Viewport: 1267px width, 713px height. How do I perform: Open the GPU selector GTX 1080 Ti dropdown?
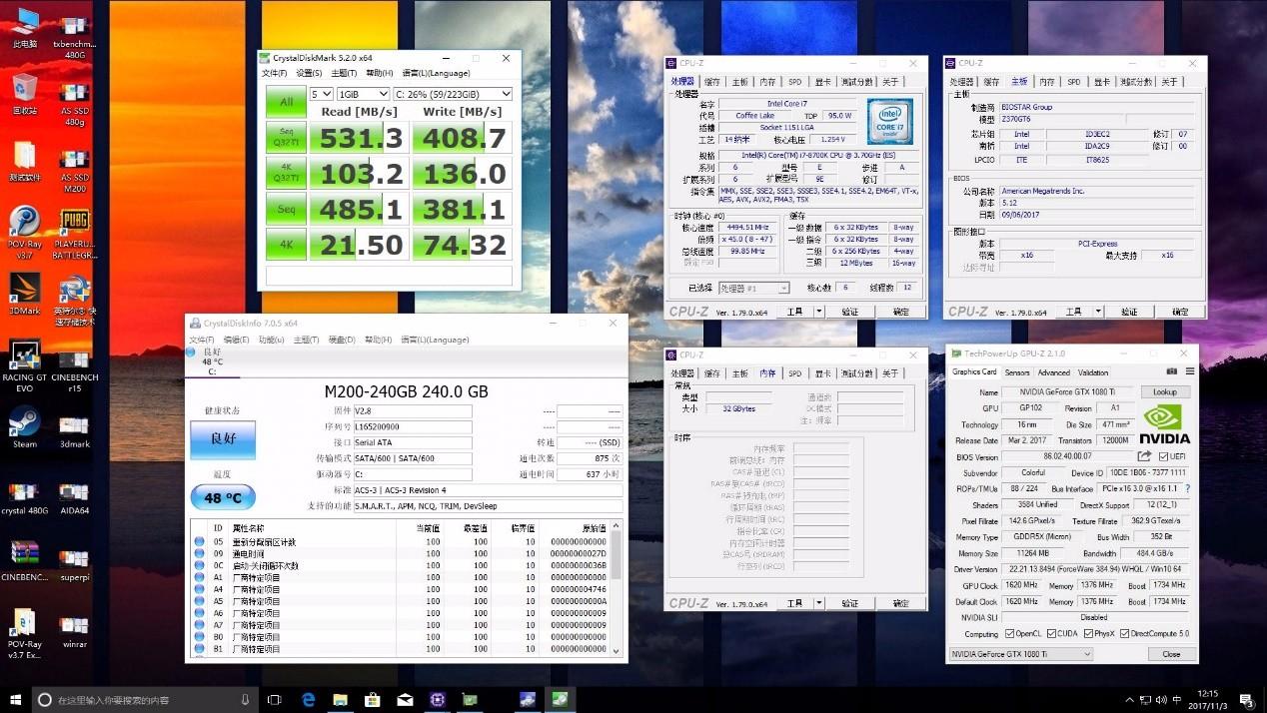[x=1020, y=654]
